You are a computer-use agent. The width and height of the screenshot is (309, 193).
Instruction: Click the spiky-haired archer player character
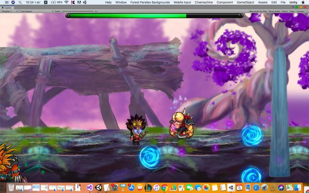pyautogui.click(x=136, y=129)
